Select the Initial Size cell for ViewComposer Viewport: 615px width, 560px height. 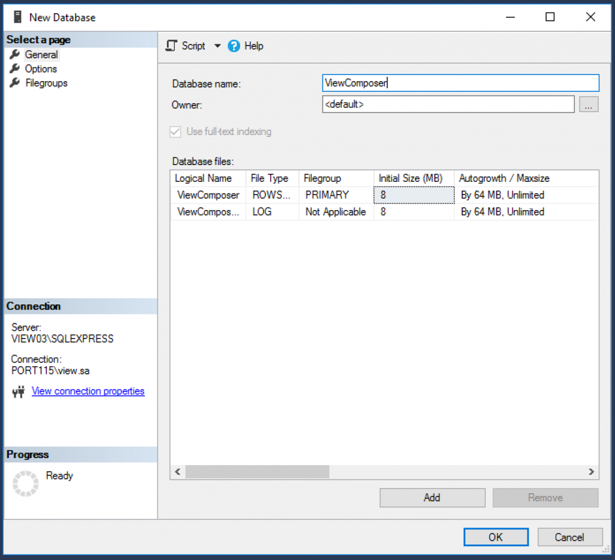click(414, 195)
